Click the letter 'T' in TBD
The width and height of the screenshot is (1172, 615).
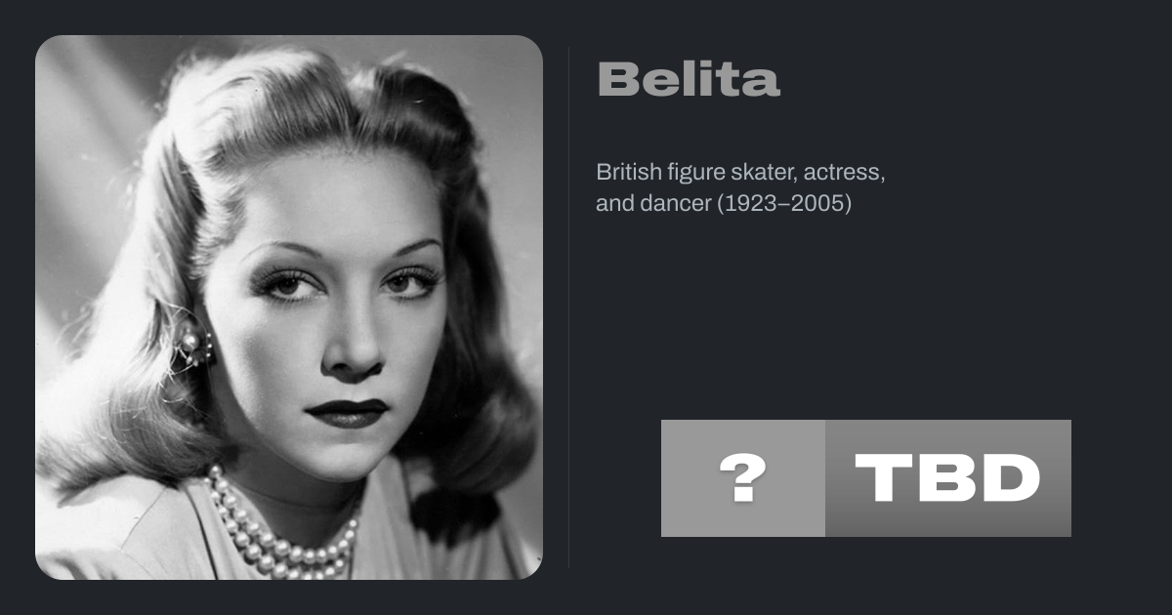882,478
